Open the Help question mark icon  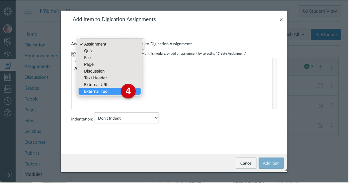8,113
